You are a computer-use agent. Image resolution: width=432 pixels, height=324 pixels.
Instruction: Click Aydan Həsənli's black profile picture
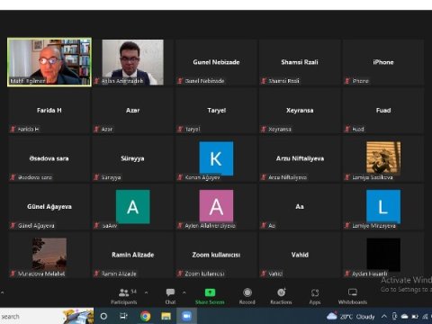pos(383,255)
